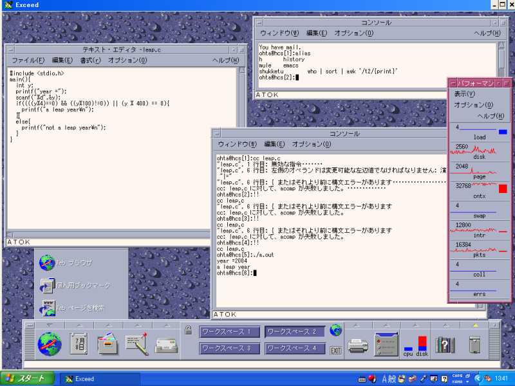The width and height of the screenshot is (515, 386).
Task: Switch to ワークスペース 1
Action: pyautogui.click(x=230, y=331)
